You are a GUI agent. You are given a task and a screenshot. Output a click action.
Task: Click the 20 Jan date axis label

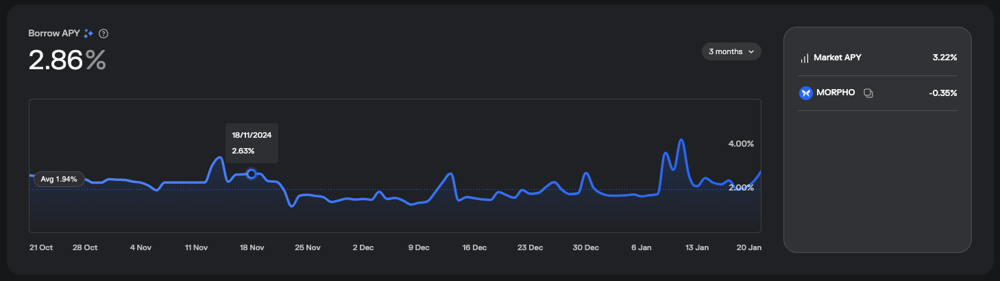(x=749, y=247)
